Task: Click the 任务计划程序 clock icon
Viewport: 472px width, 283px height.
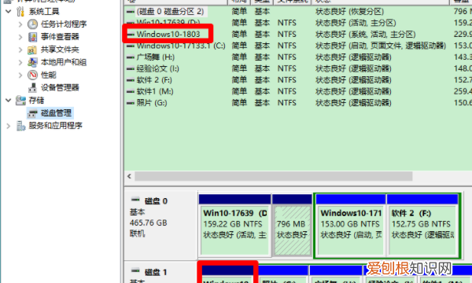Action: coord(32,24)
